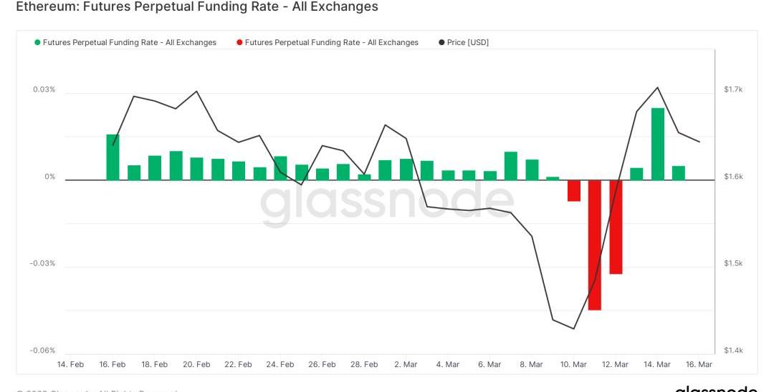Select the tall green bar at 14 Mar

[657, 144]
